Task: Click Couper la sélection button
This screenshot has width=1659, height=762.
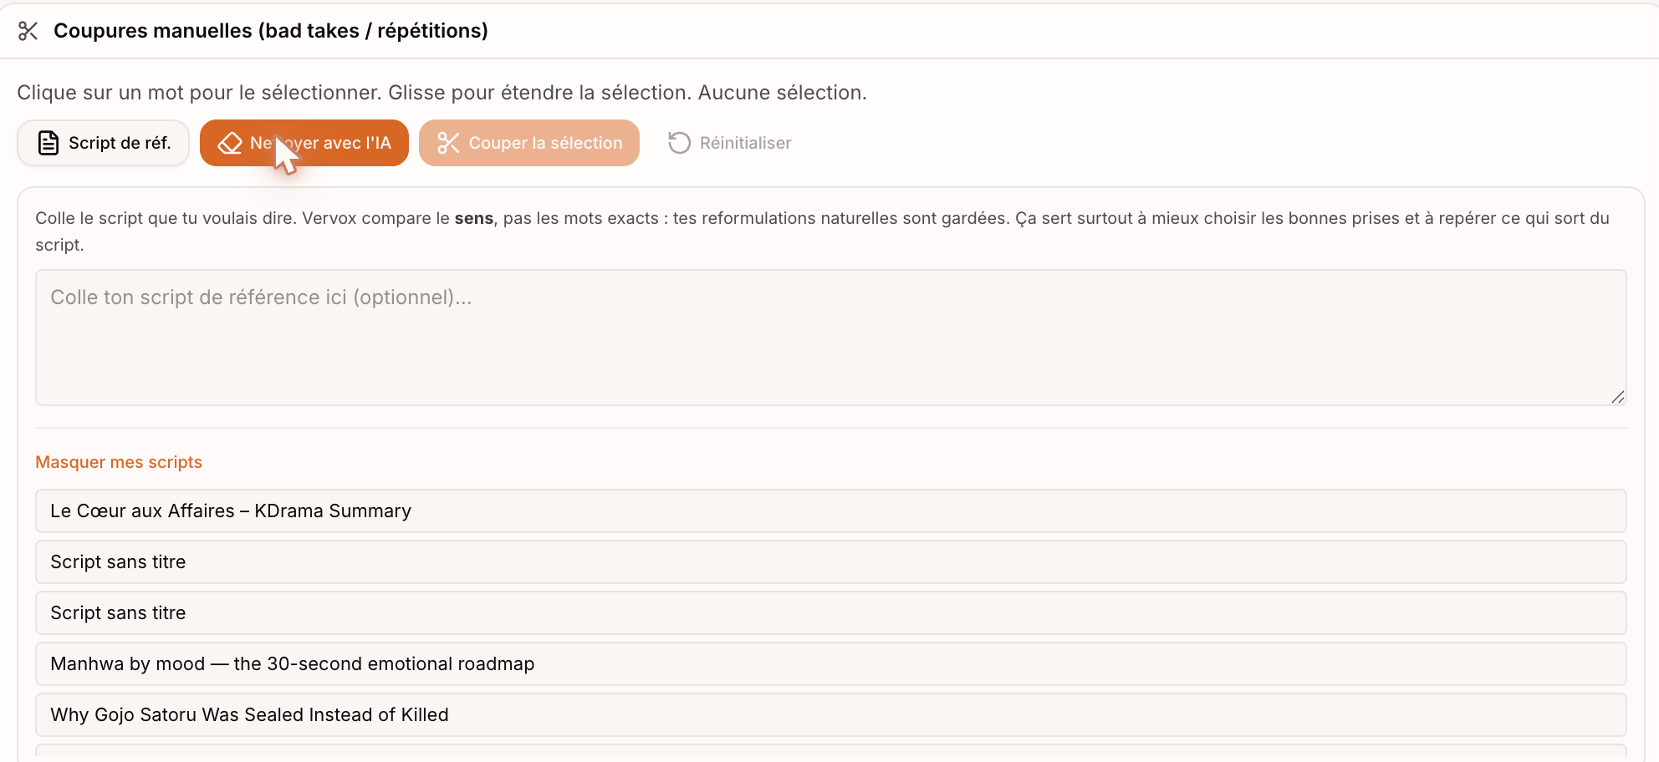Action: tap(529, 143)
